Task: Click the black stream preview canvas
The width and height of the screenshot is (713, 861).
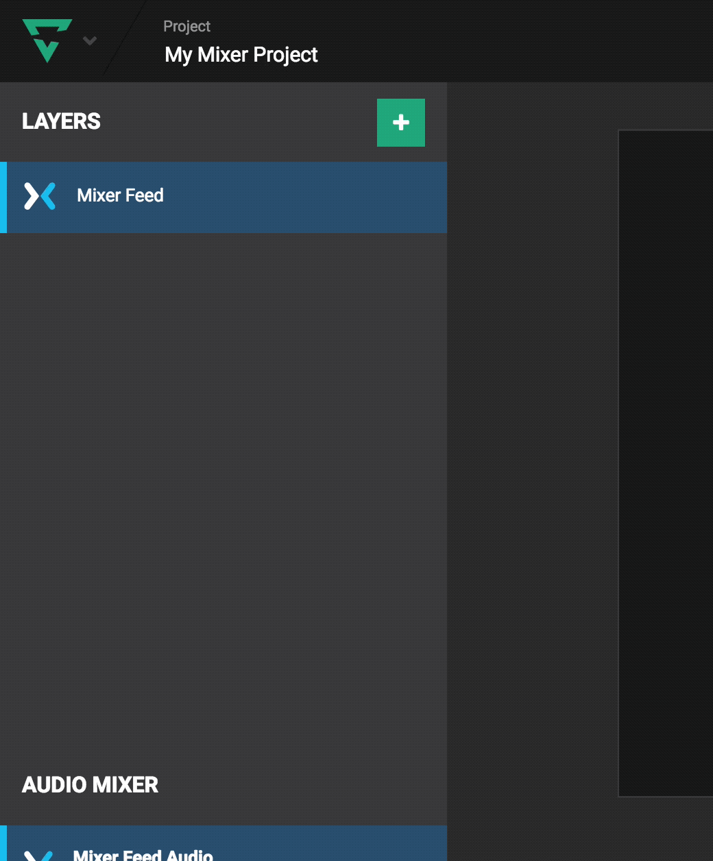Action: point(666,463)
